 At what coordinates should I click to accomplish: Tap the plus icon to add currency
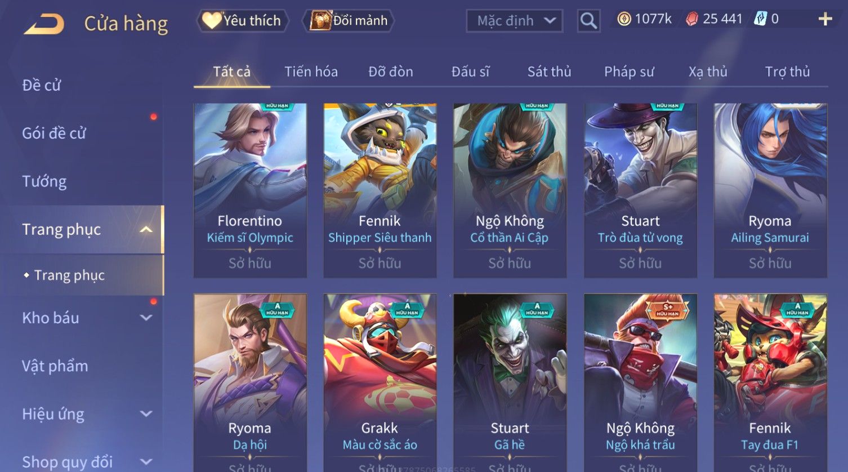point(825,19)
